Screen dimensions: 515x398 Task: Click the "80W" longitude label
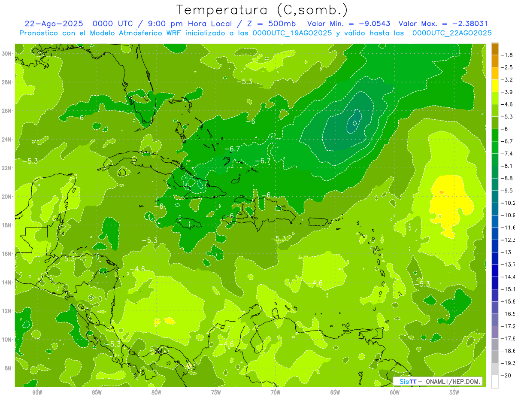156,392
